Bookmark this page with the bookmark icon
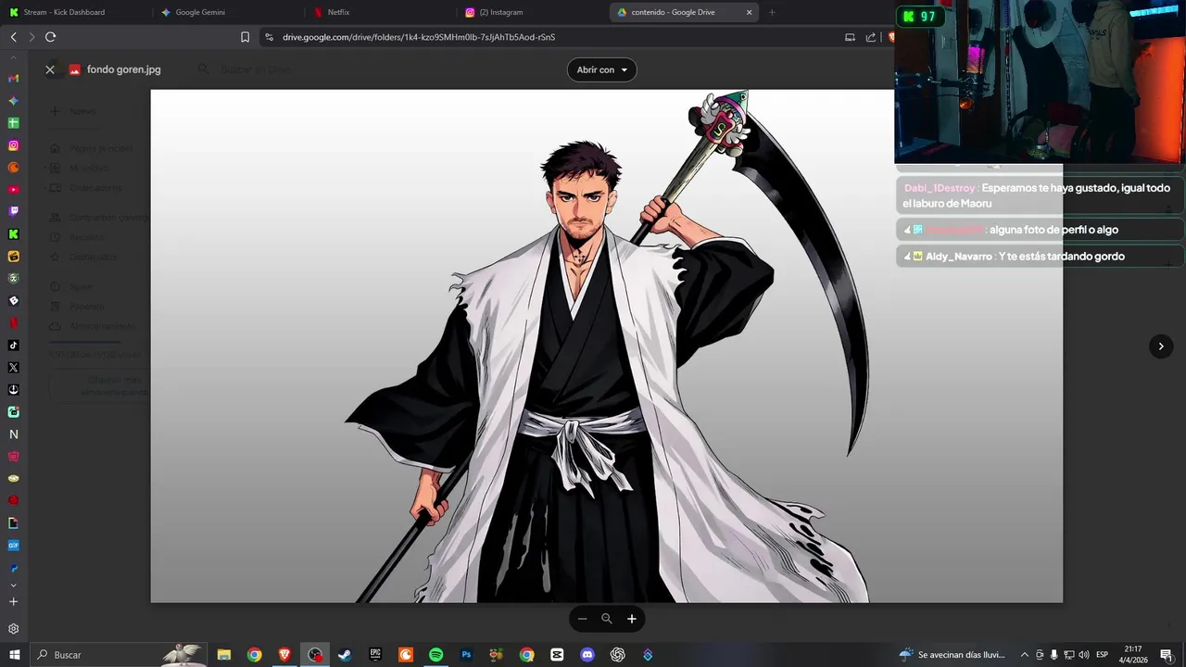 pyautogui.click(x=245, y=37)
